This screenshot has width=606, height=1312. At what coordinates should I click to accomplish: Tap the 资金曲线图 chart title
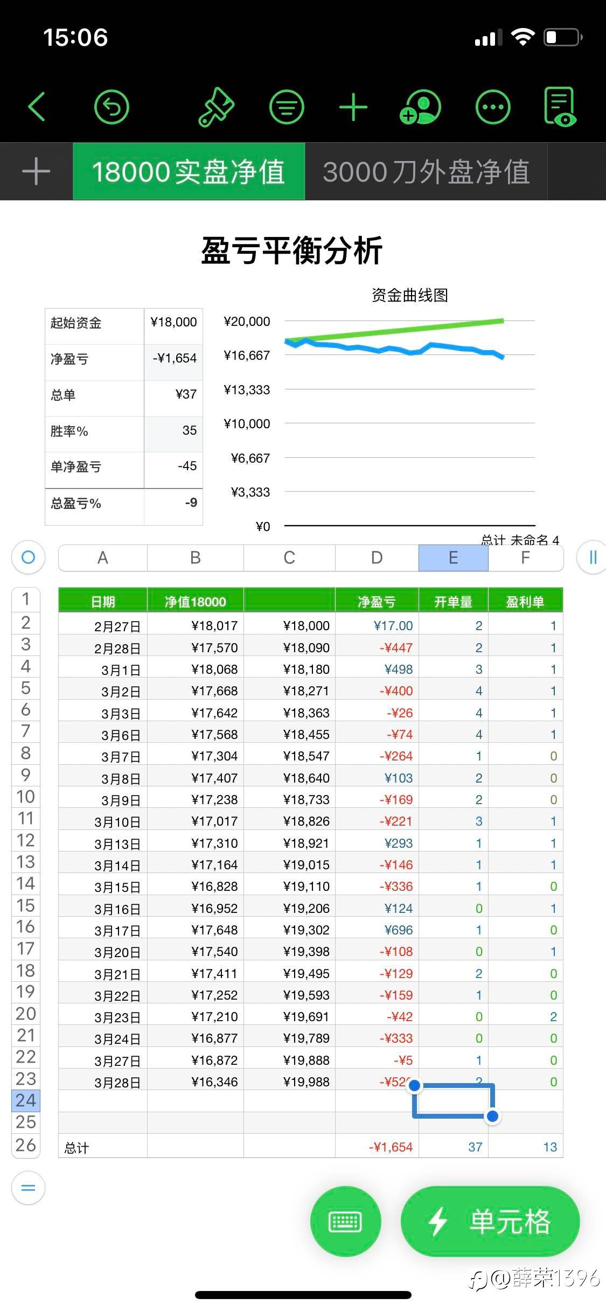point(410,295)
